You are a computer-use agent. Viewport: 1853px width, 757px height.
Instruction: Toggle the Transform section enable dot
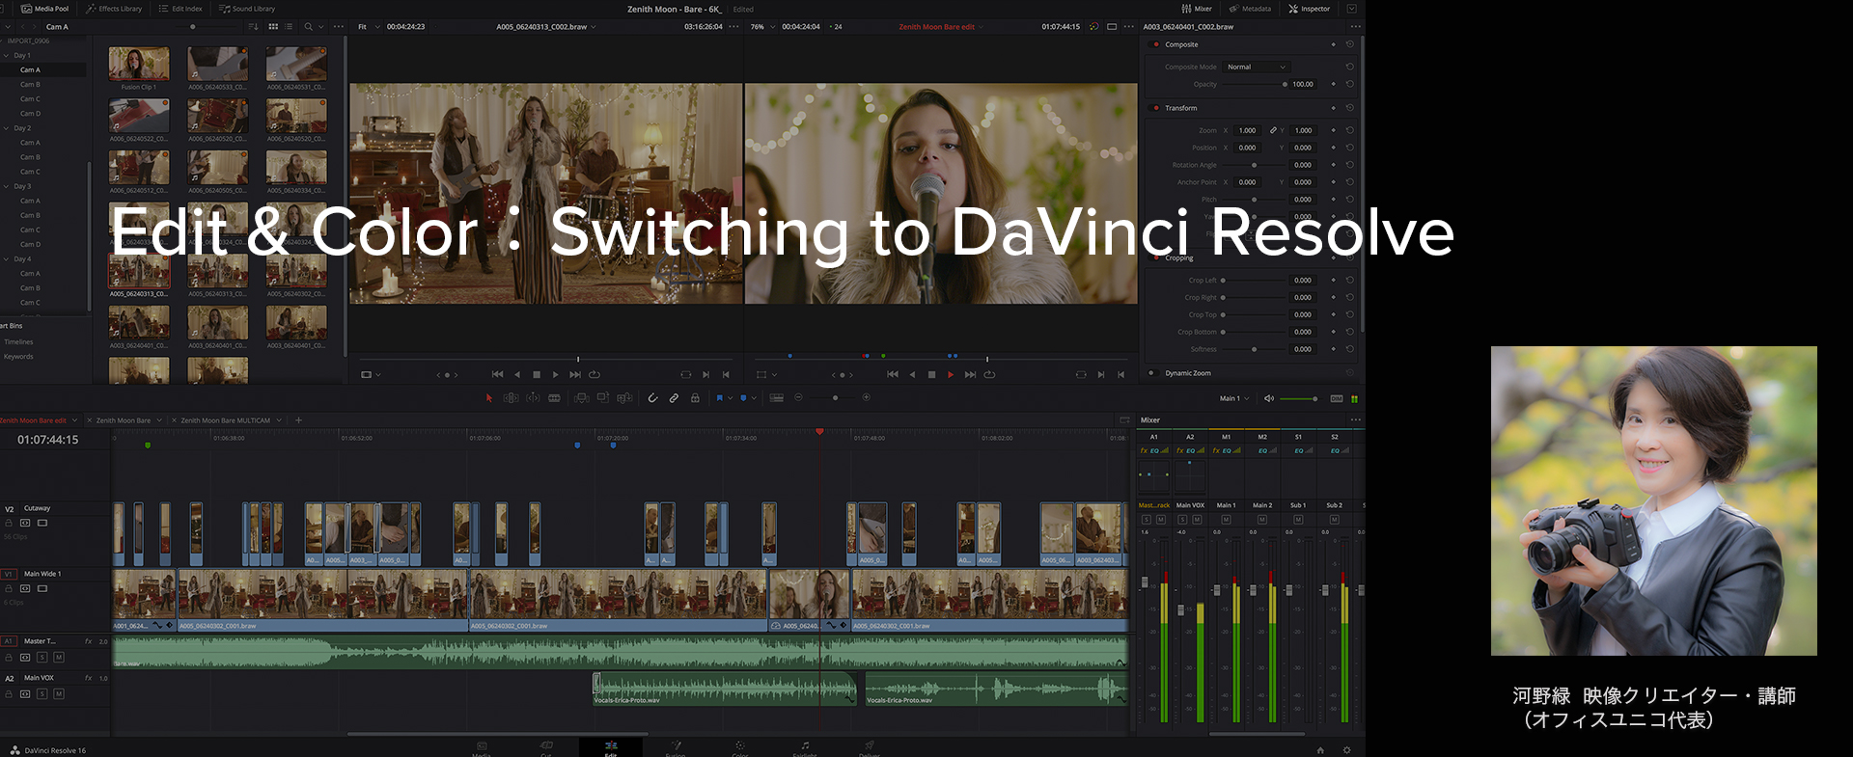coord(1155,108)
